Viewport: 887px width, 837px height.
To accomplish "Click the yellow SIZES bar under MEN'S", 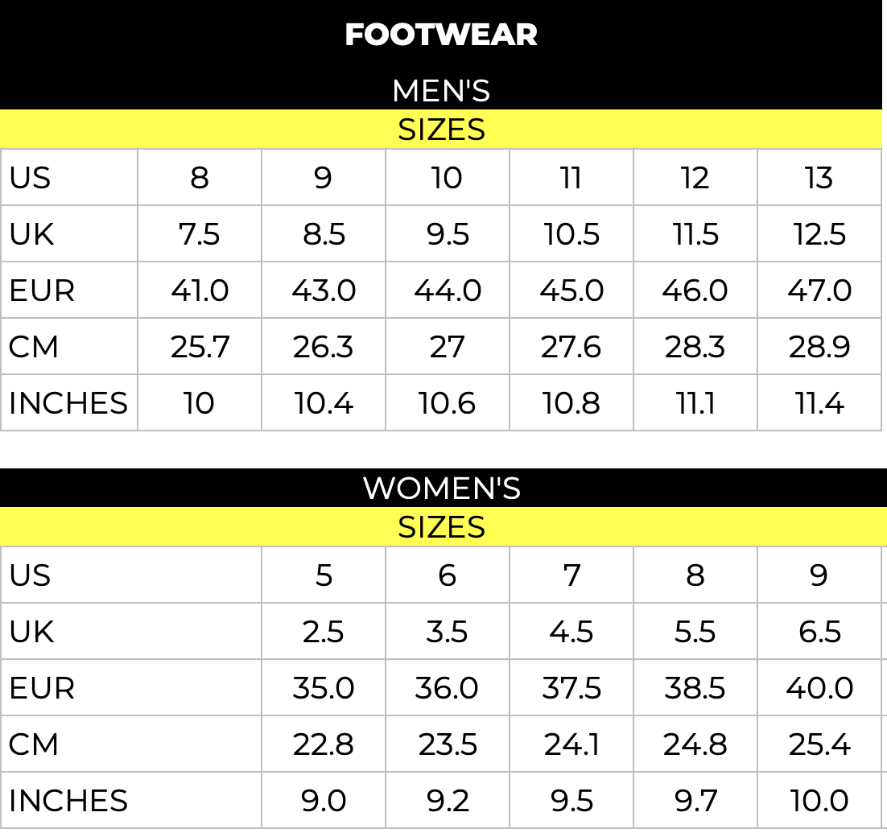I will click(441, 130).
